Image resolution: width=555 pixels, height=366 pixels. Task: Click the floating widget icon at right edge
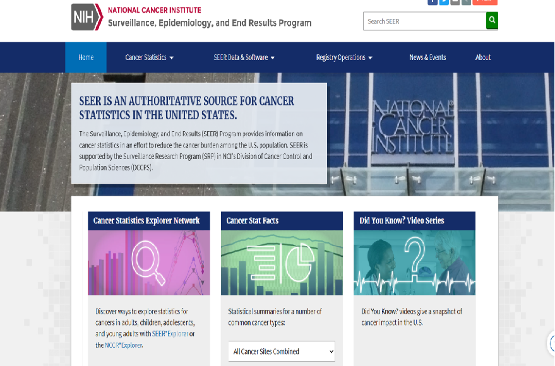pos(551,343)
